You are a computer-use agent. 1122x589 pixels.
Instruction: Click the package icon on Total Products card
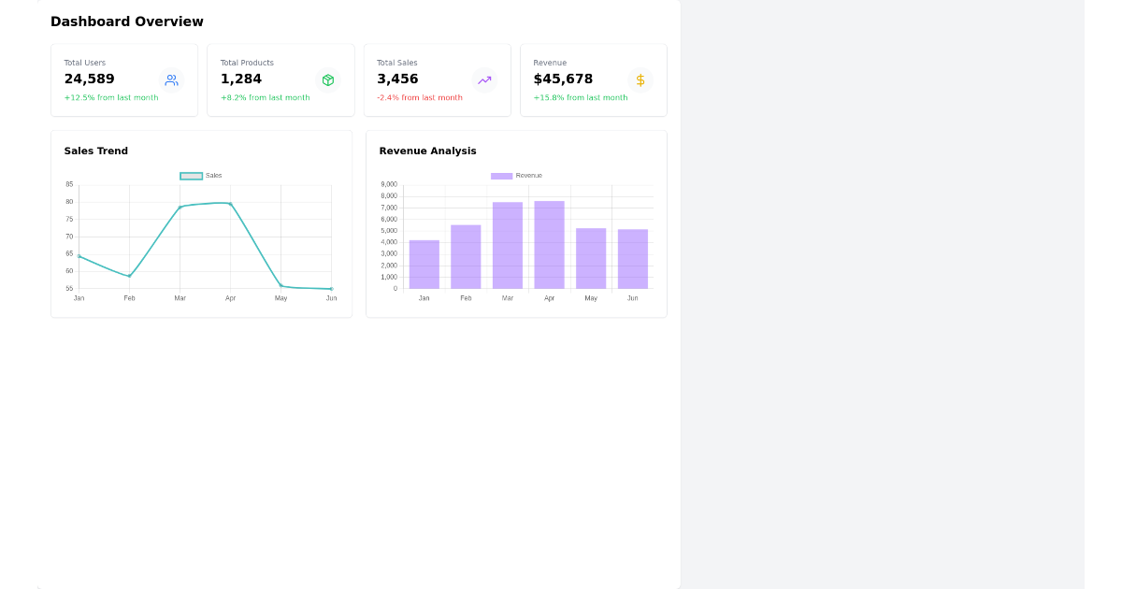(x=328, y=79)
